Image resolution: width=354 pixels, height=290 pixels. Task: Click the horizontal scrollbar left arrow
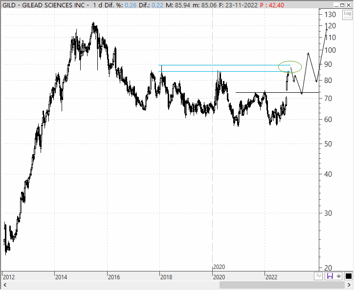[5, 285]
